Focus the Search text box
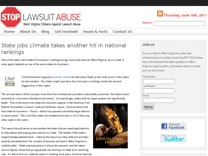 (x=179, y=23)
